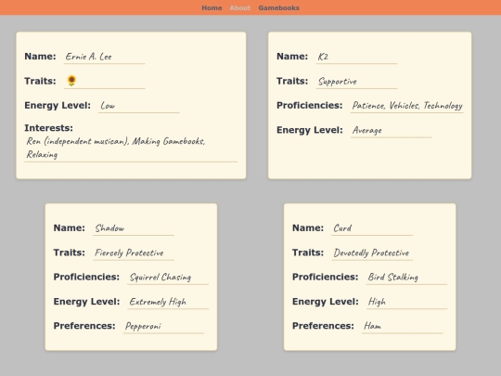Select the Average energy level field
Image resolution: width=501 pixels, height=376 pixels.
pos(392,130)
